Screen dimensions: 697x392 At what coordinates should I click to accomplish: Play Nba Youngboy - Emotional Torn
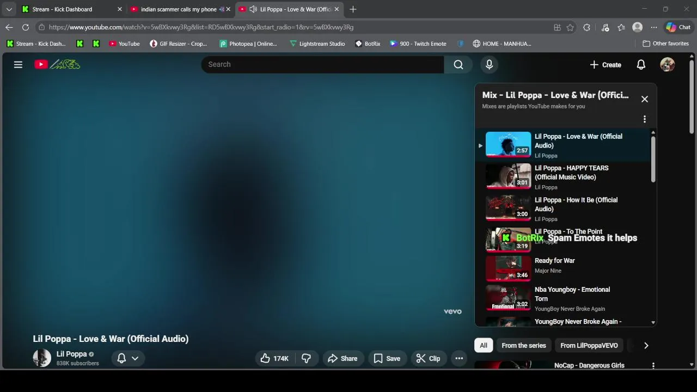(563, 298)
